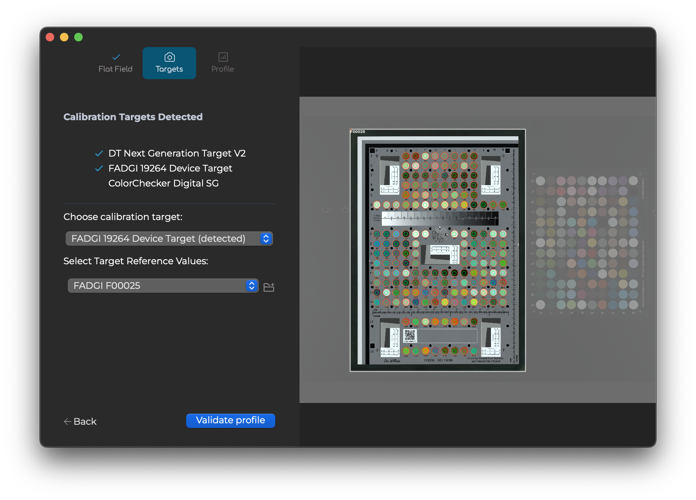Select the Targets camera icon

coord(169,57)
